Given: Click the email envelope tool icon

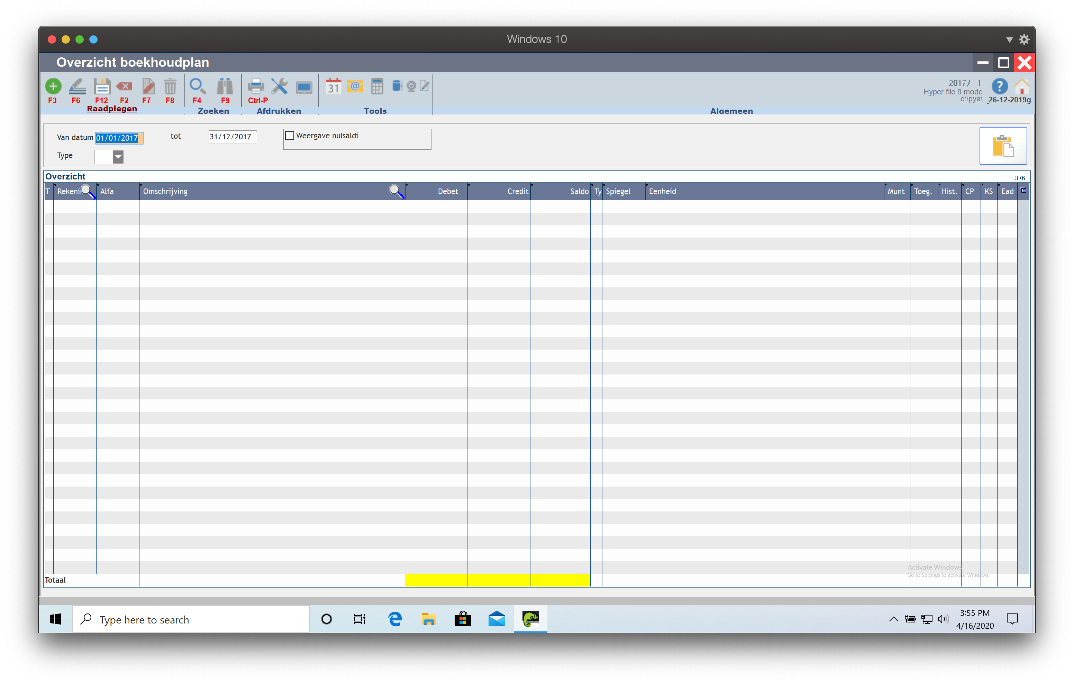Looking at the screenshot, I should tap(355, 86).
